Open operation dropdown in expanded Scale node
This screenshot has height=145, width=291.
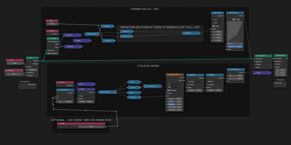pyautogui.click(x=86, y=96)
